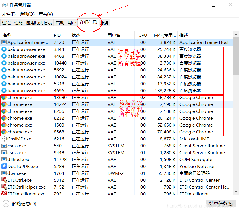Switch to the 进程 tab
The image size is (239, 211).
point(6,23)
